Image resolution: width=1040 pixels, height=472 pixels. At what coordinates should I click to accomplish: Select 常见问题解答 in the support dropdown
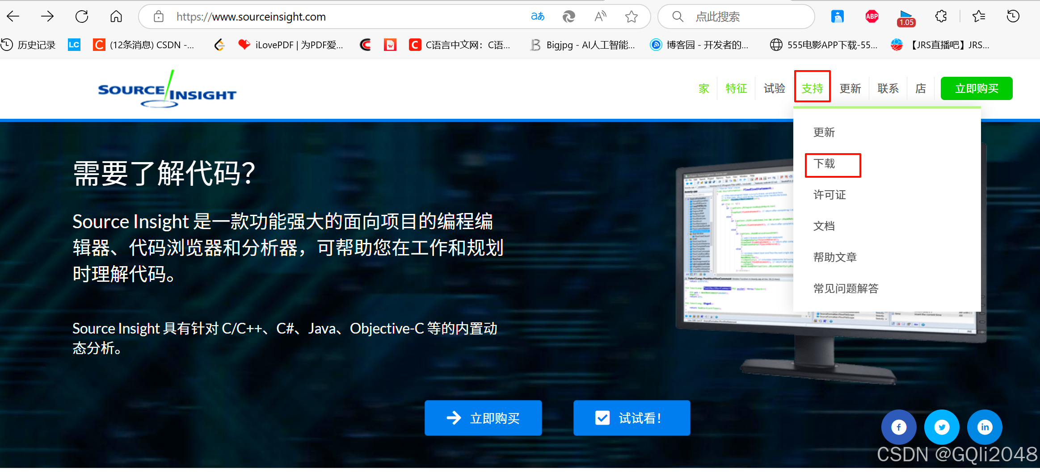846,288
